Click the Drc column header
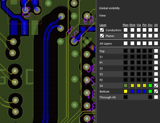 coord(150,25)
